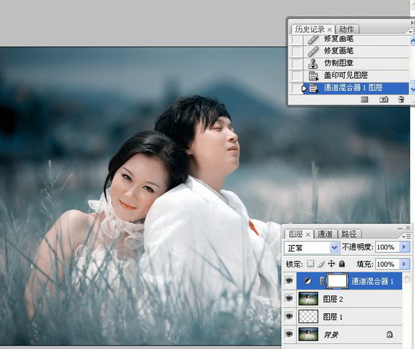Screen dimensions: 415x349
Task: Click the lock position move icon
Action: pyautogui.click(x=331, y=264)
